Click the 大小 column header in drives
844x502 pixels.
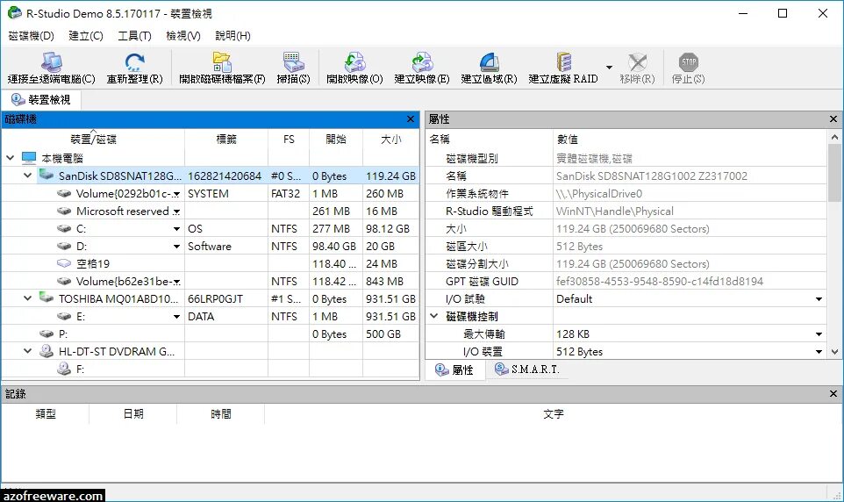point(390,139)
